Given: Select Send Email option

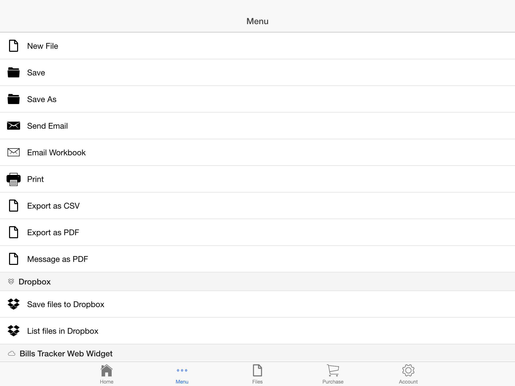Looking at the screenshot, I should pyautogui.click(x=257, y=126).
